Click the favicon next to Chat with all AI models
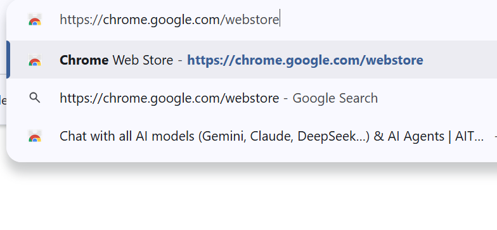The image size is (497, 230). coord(35,136)
